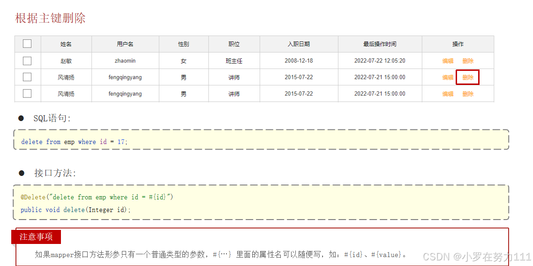Image resolution: width=533 pixels, height=266 pixels.
Task: Click 编辑 in the zhaomin row
Action: pyautogui.click(x=448, y=61)
